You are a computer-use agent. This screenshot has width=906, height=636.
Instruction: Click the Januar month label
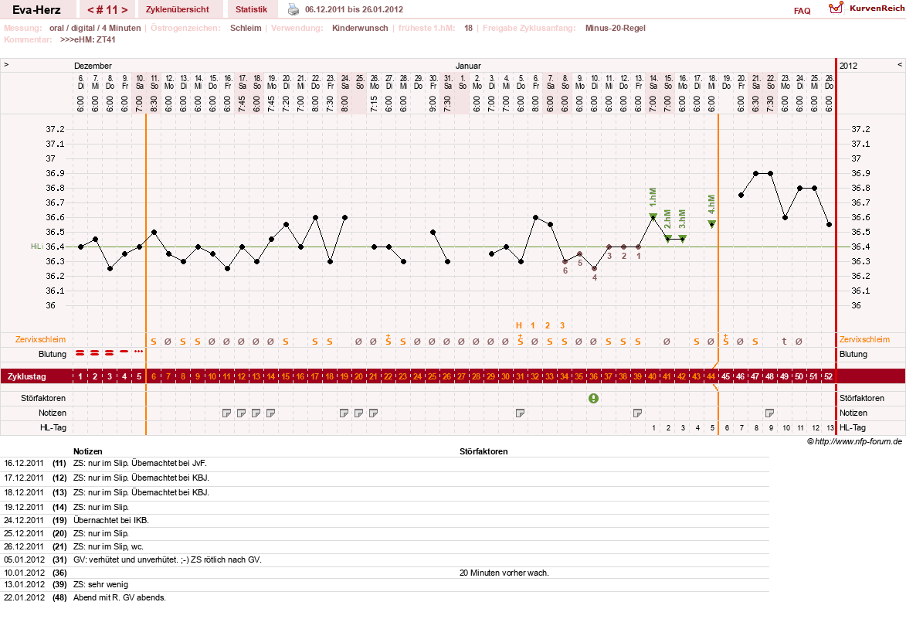pyautogui.click(x=468, y=66)
